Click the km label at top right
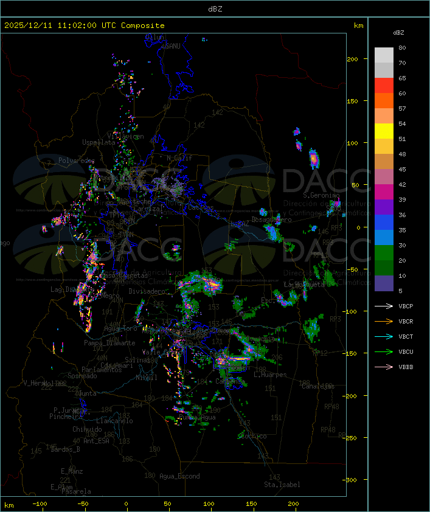This screenshot has height=512, width=430. [x=358, y=26]
